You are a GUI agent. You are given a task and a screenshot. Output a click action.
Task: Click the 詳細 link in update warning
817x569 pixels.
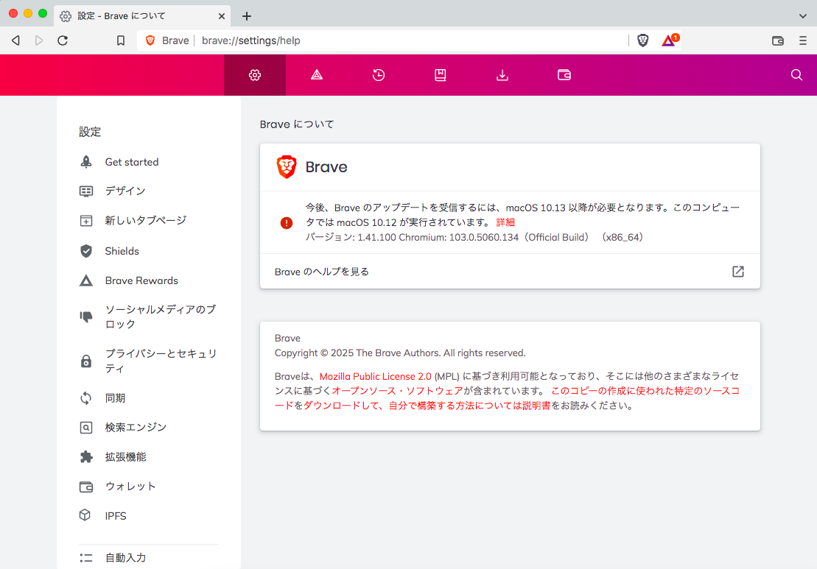[505, 222]
